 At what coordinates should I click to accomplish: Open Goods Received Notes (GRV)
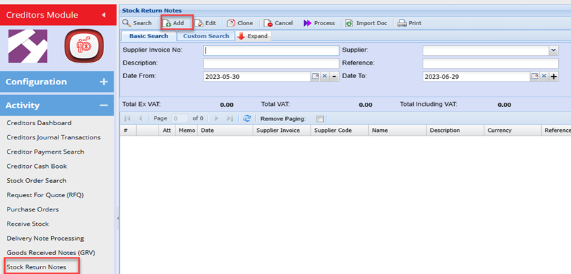[51, 252]
